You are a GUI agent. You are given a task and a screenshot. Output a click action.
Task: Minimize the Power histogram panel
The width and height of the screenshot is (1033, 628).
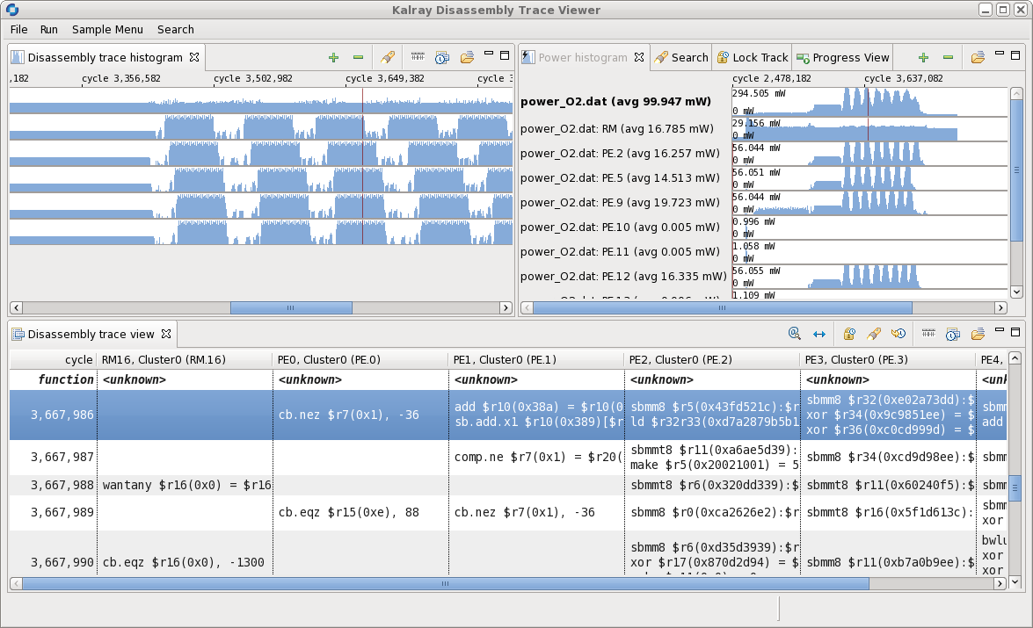click(1000, 54)
